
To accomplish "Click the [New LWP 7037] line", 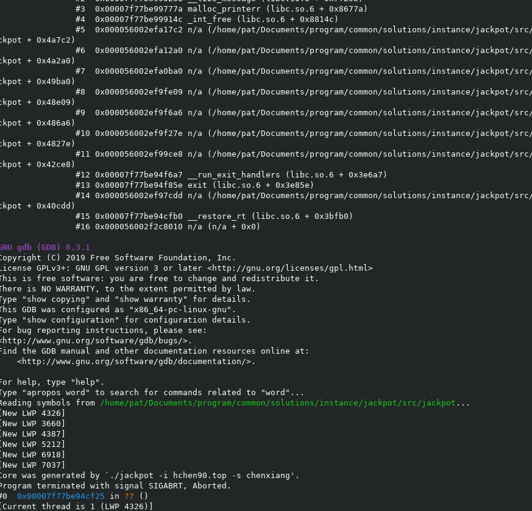I will pos(32,465).
